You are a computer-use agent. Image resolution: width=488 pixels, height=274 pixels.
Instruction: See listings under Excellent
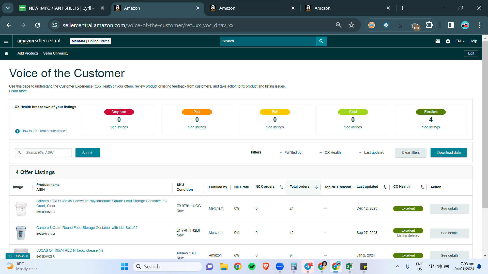(431, 127)
